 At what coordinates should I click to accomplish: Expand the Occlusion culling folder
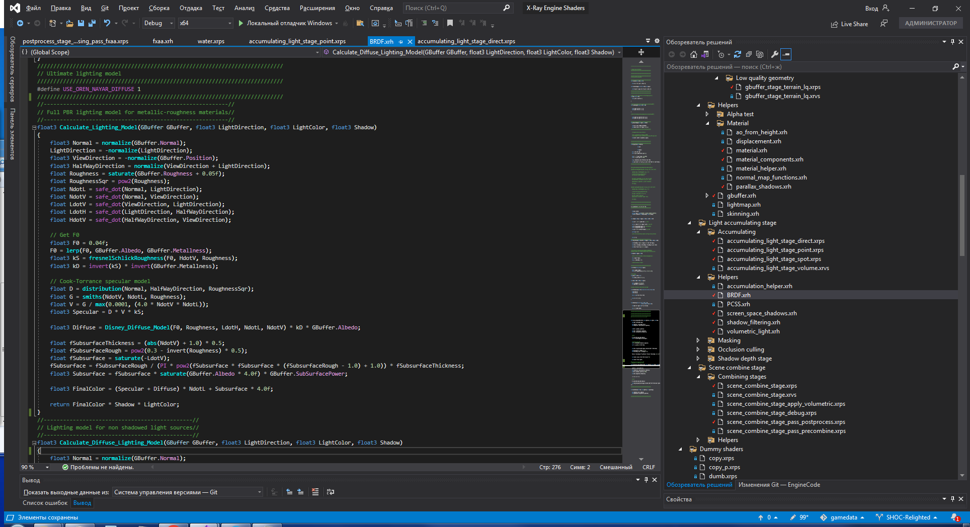tap(698, 349)
